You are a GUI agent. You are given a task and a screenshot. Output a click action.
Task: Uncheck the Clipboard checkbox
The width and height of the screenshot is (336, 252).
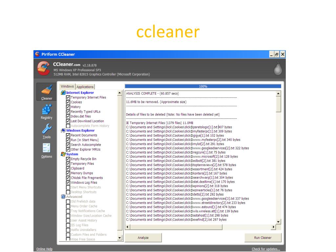[x=68, y=168]
